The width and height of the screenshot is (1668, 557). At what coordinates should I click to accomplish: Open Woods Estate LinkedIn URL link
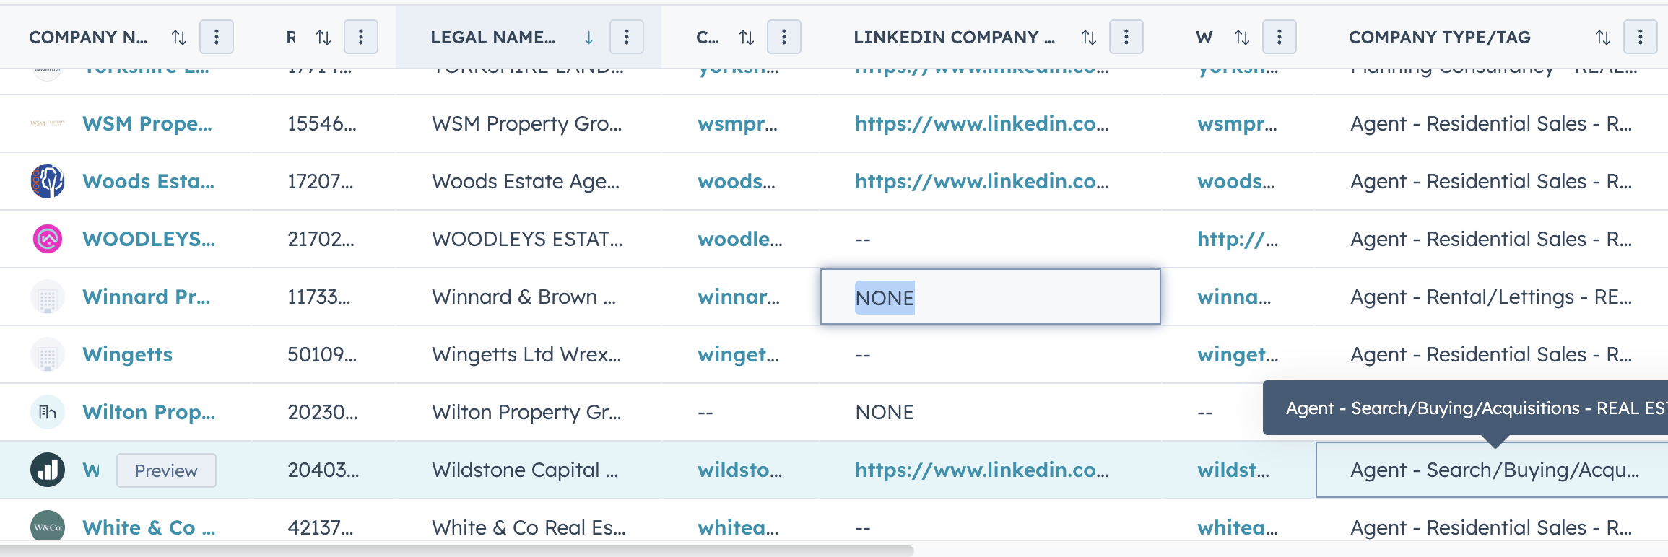coord(981,181)
